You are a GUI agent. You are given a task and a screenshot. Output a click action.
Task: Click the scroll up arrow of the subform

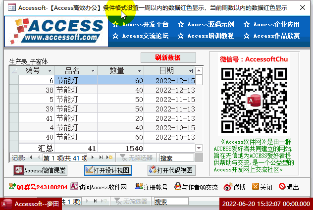tap(199, 70)
